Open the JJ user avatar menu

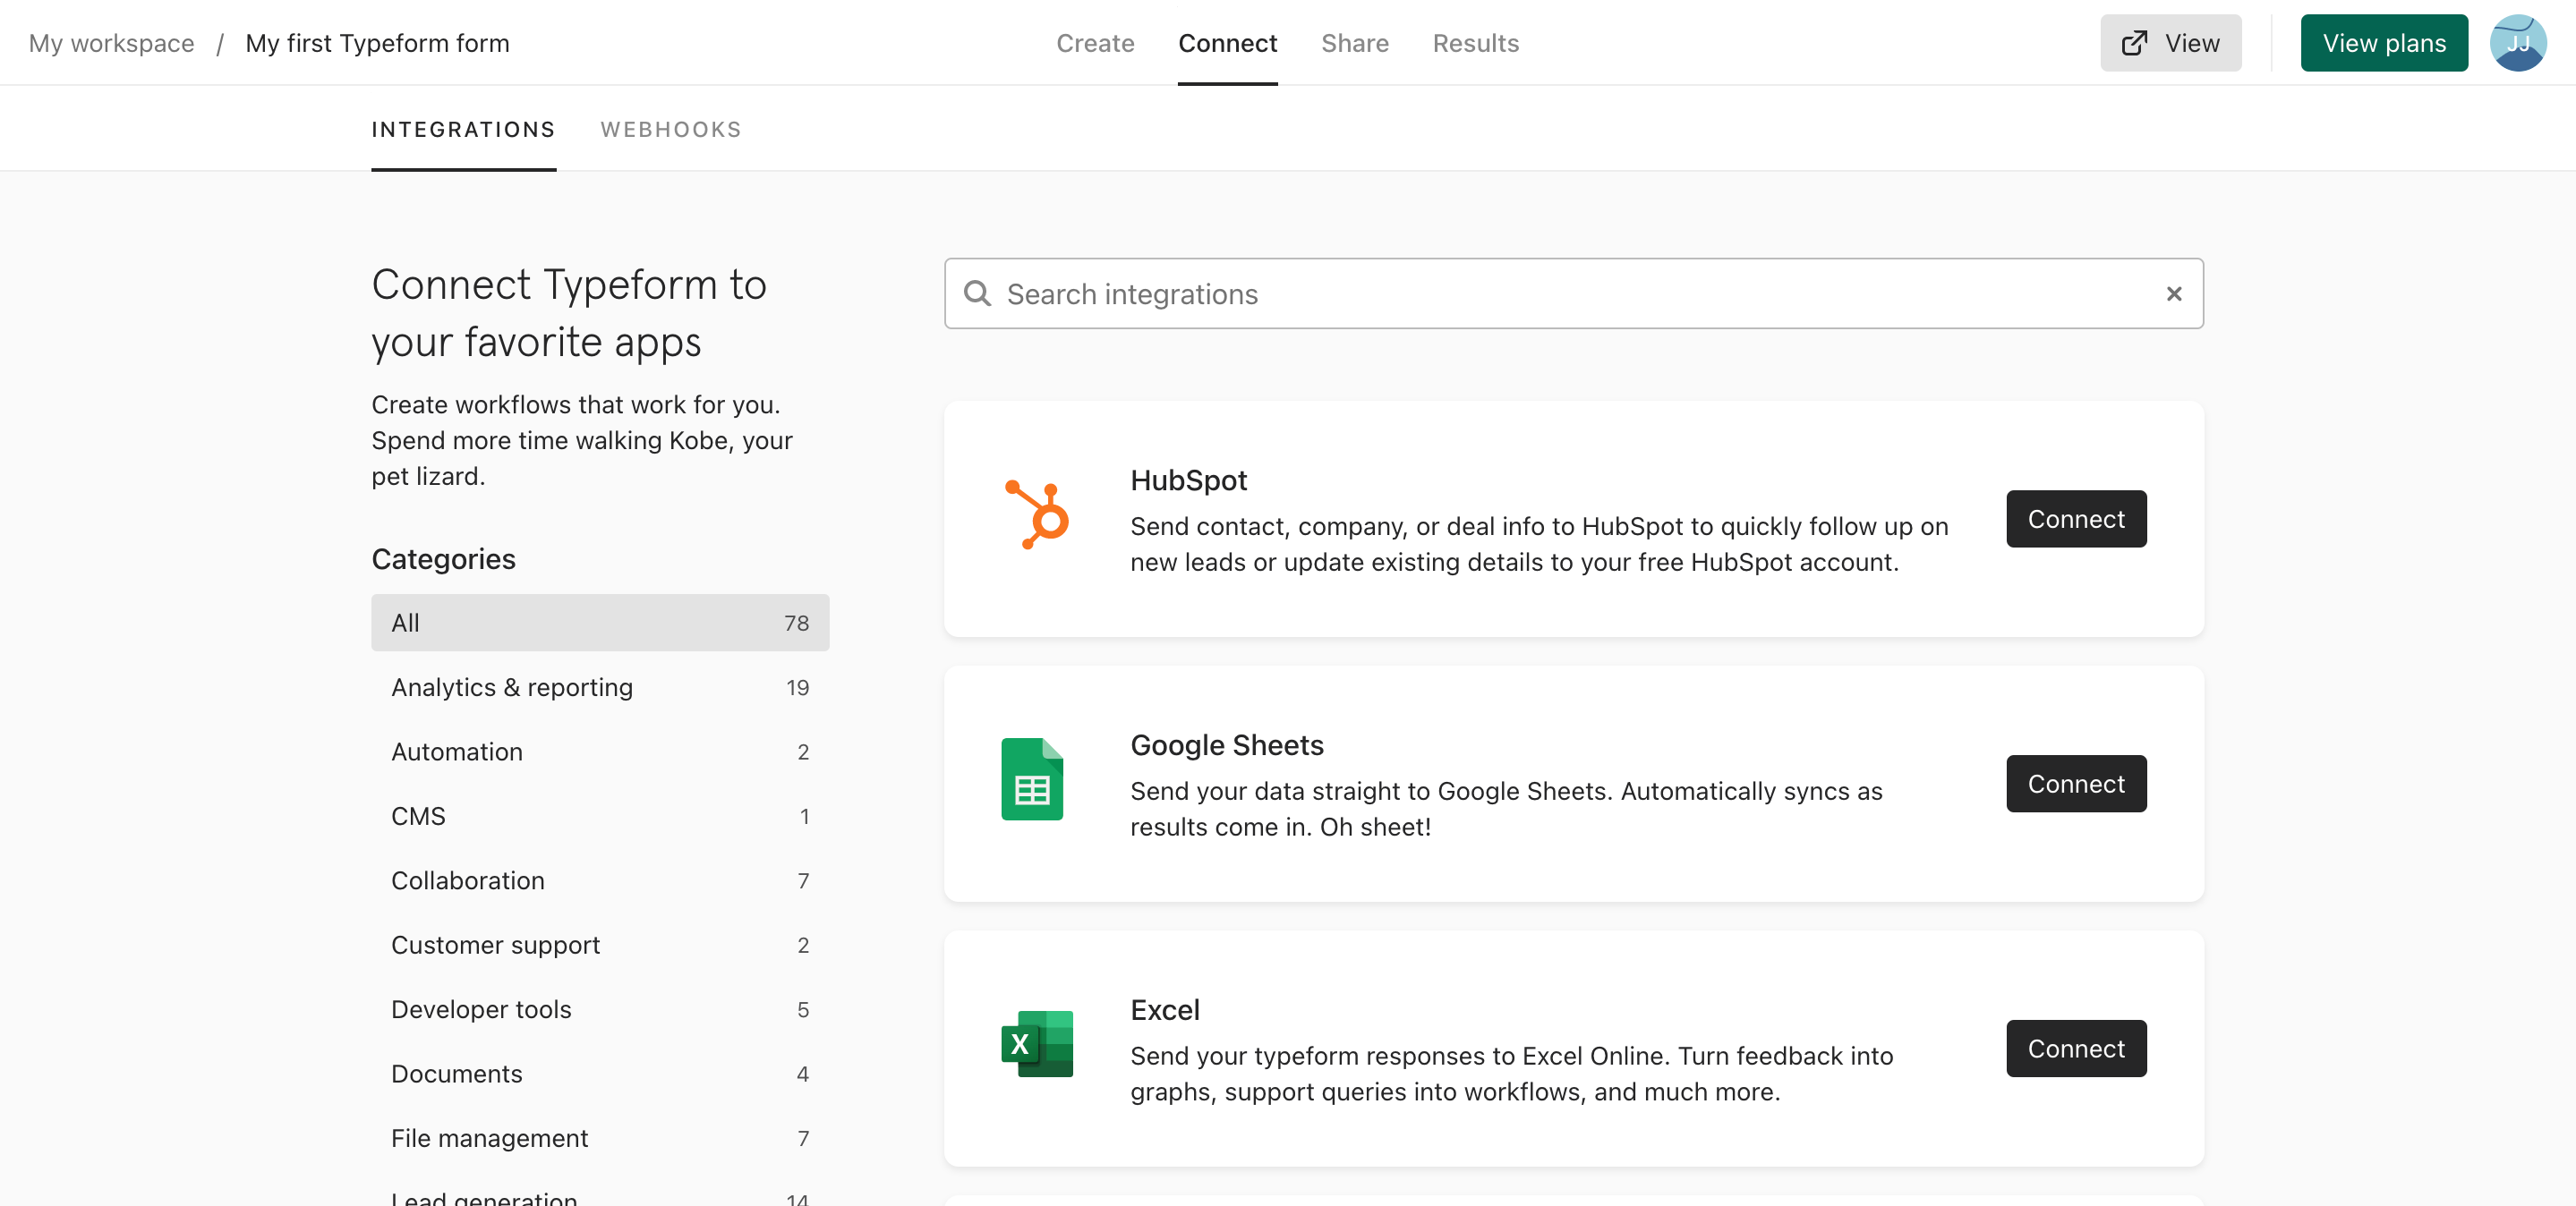tap(2517, 43)
